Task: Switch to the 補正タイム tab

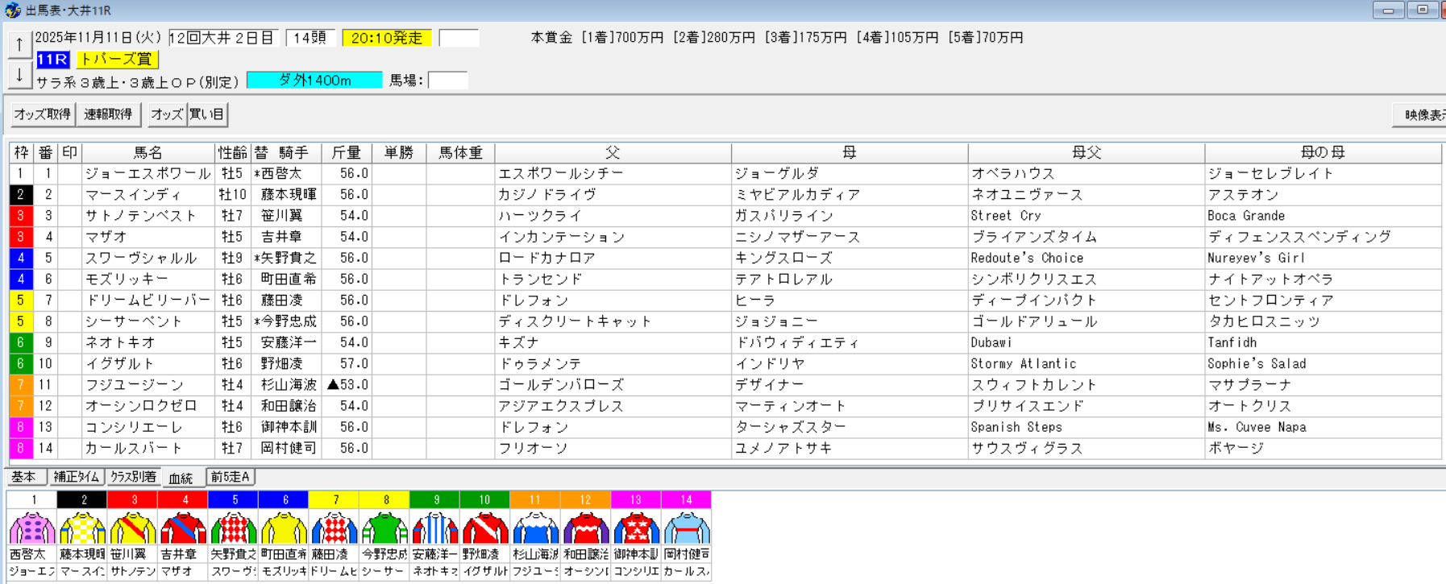Action: (x=76, y=477)
